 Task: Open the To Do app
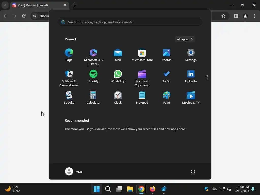pos(167,77)
